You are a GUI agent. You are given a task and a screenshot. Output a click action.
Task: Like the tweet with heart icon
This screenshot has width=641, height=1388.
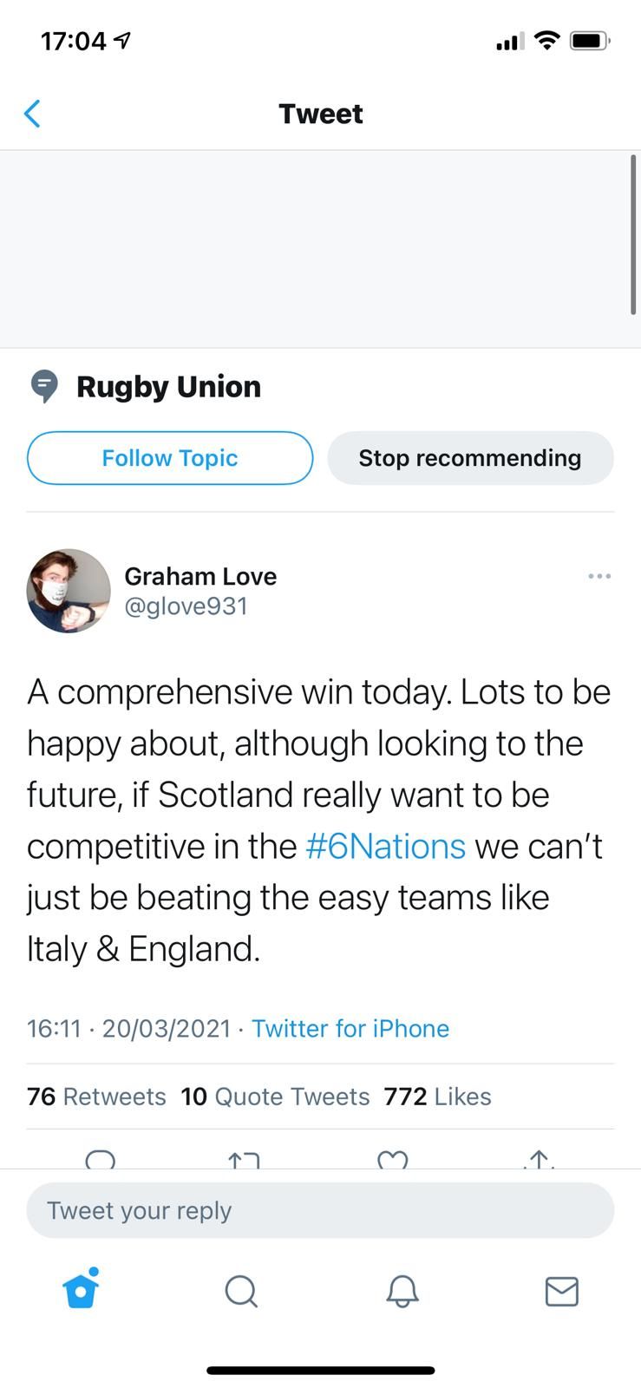tap(393, 1160)
